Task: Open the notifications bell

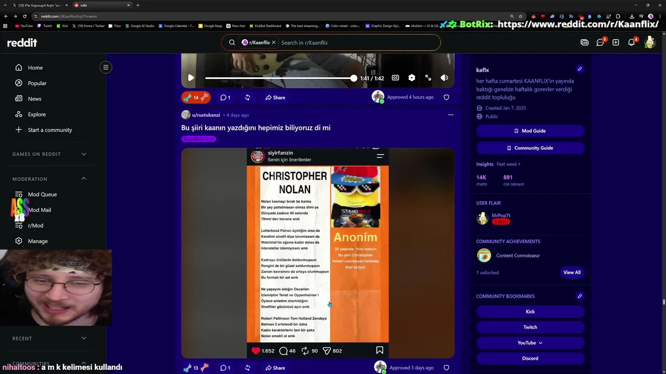Action: (x=631, y=43)
